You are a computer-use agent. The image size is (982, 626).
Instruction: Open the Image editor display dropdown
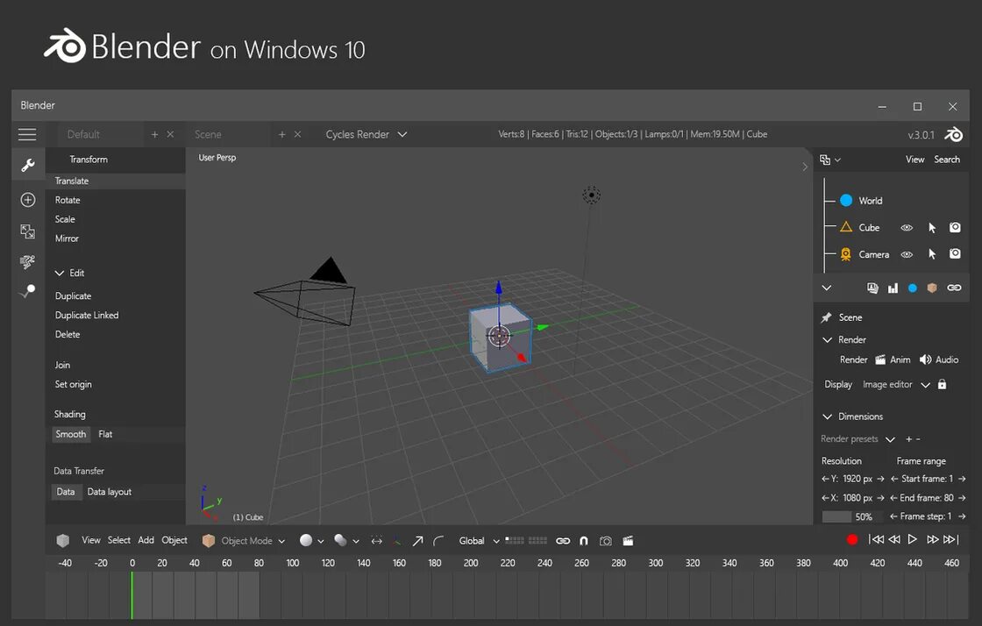pyautogui.click(x=896, y=384)
